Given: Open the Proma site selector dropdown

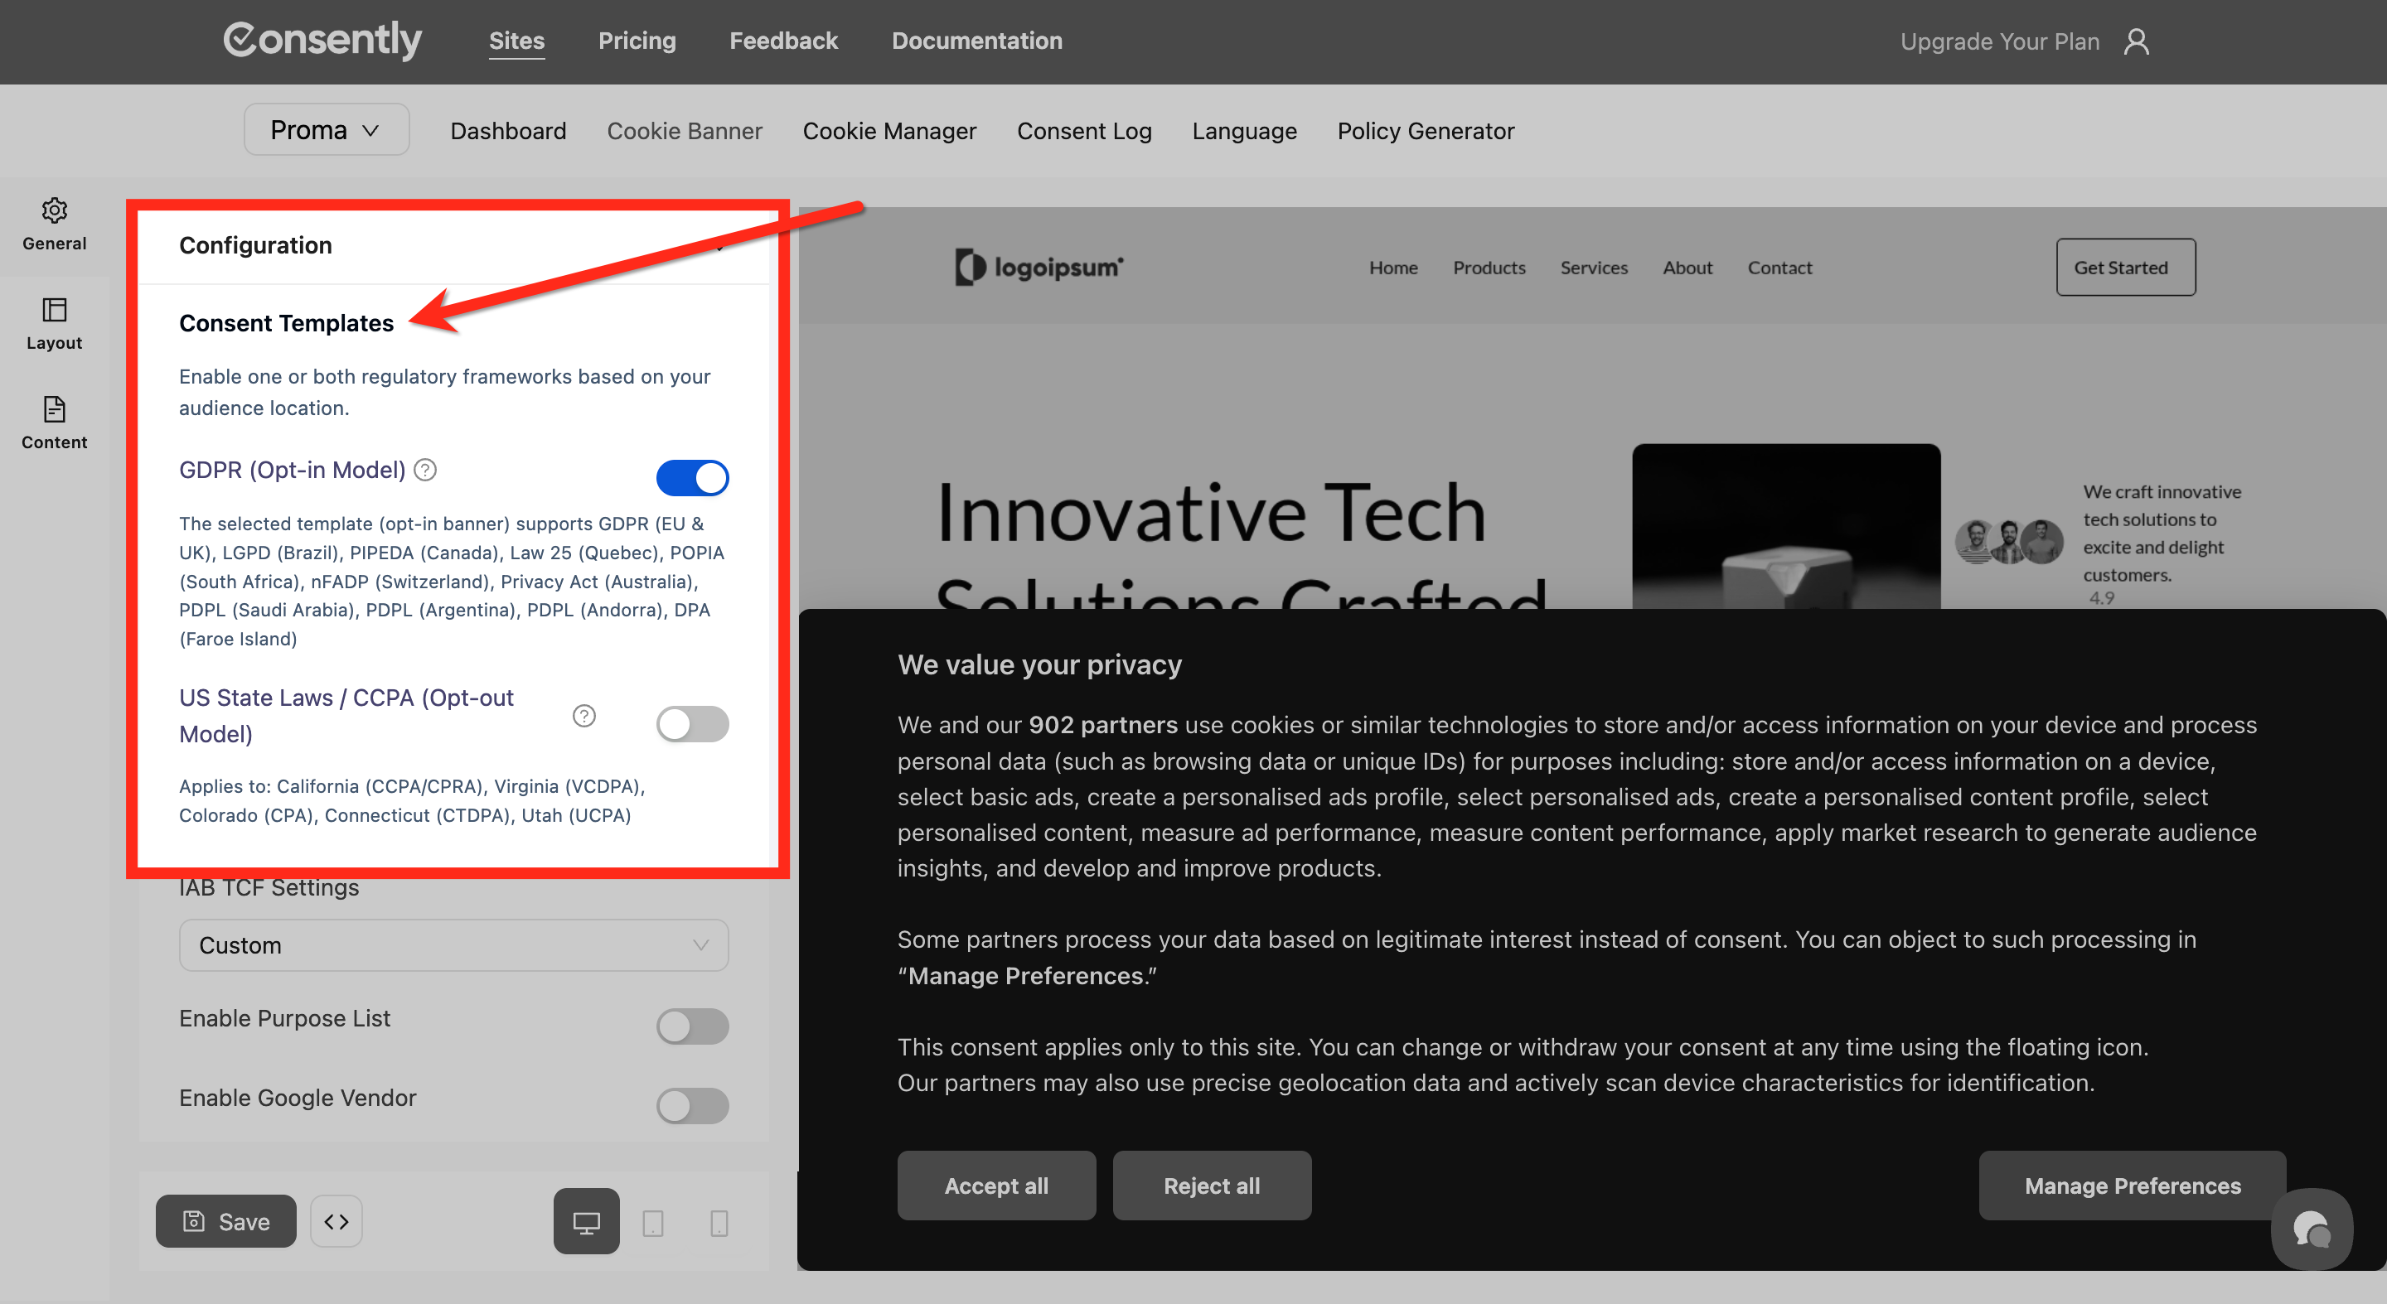Looking at the screenshot, I should (x=327, y=130).
